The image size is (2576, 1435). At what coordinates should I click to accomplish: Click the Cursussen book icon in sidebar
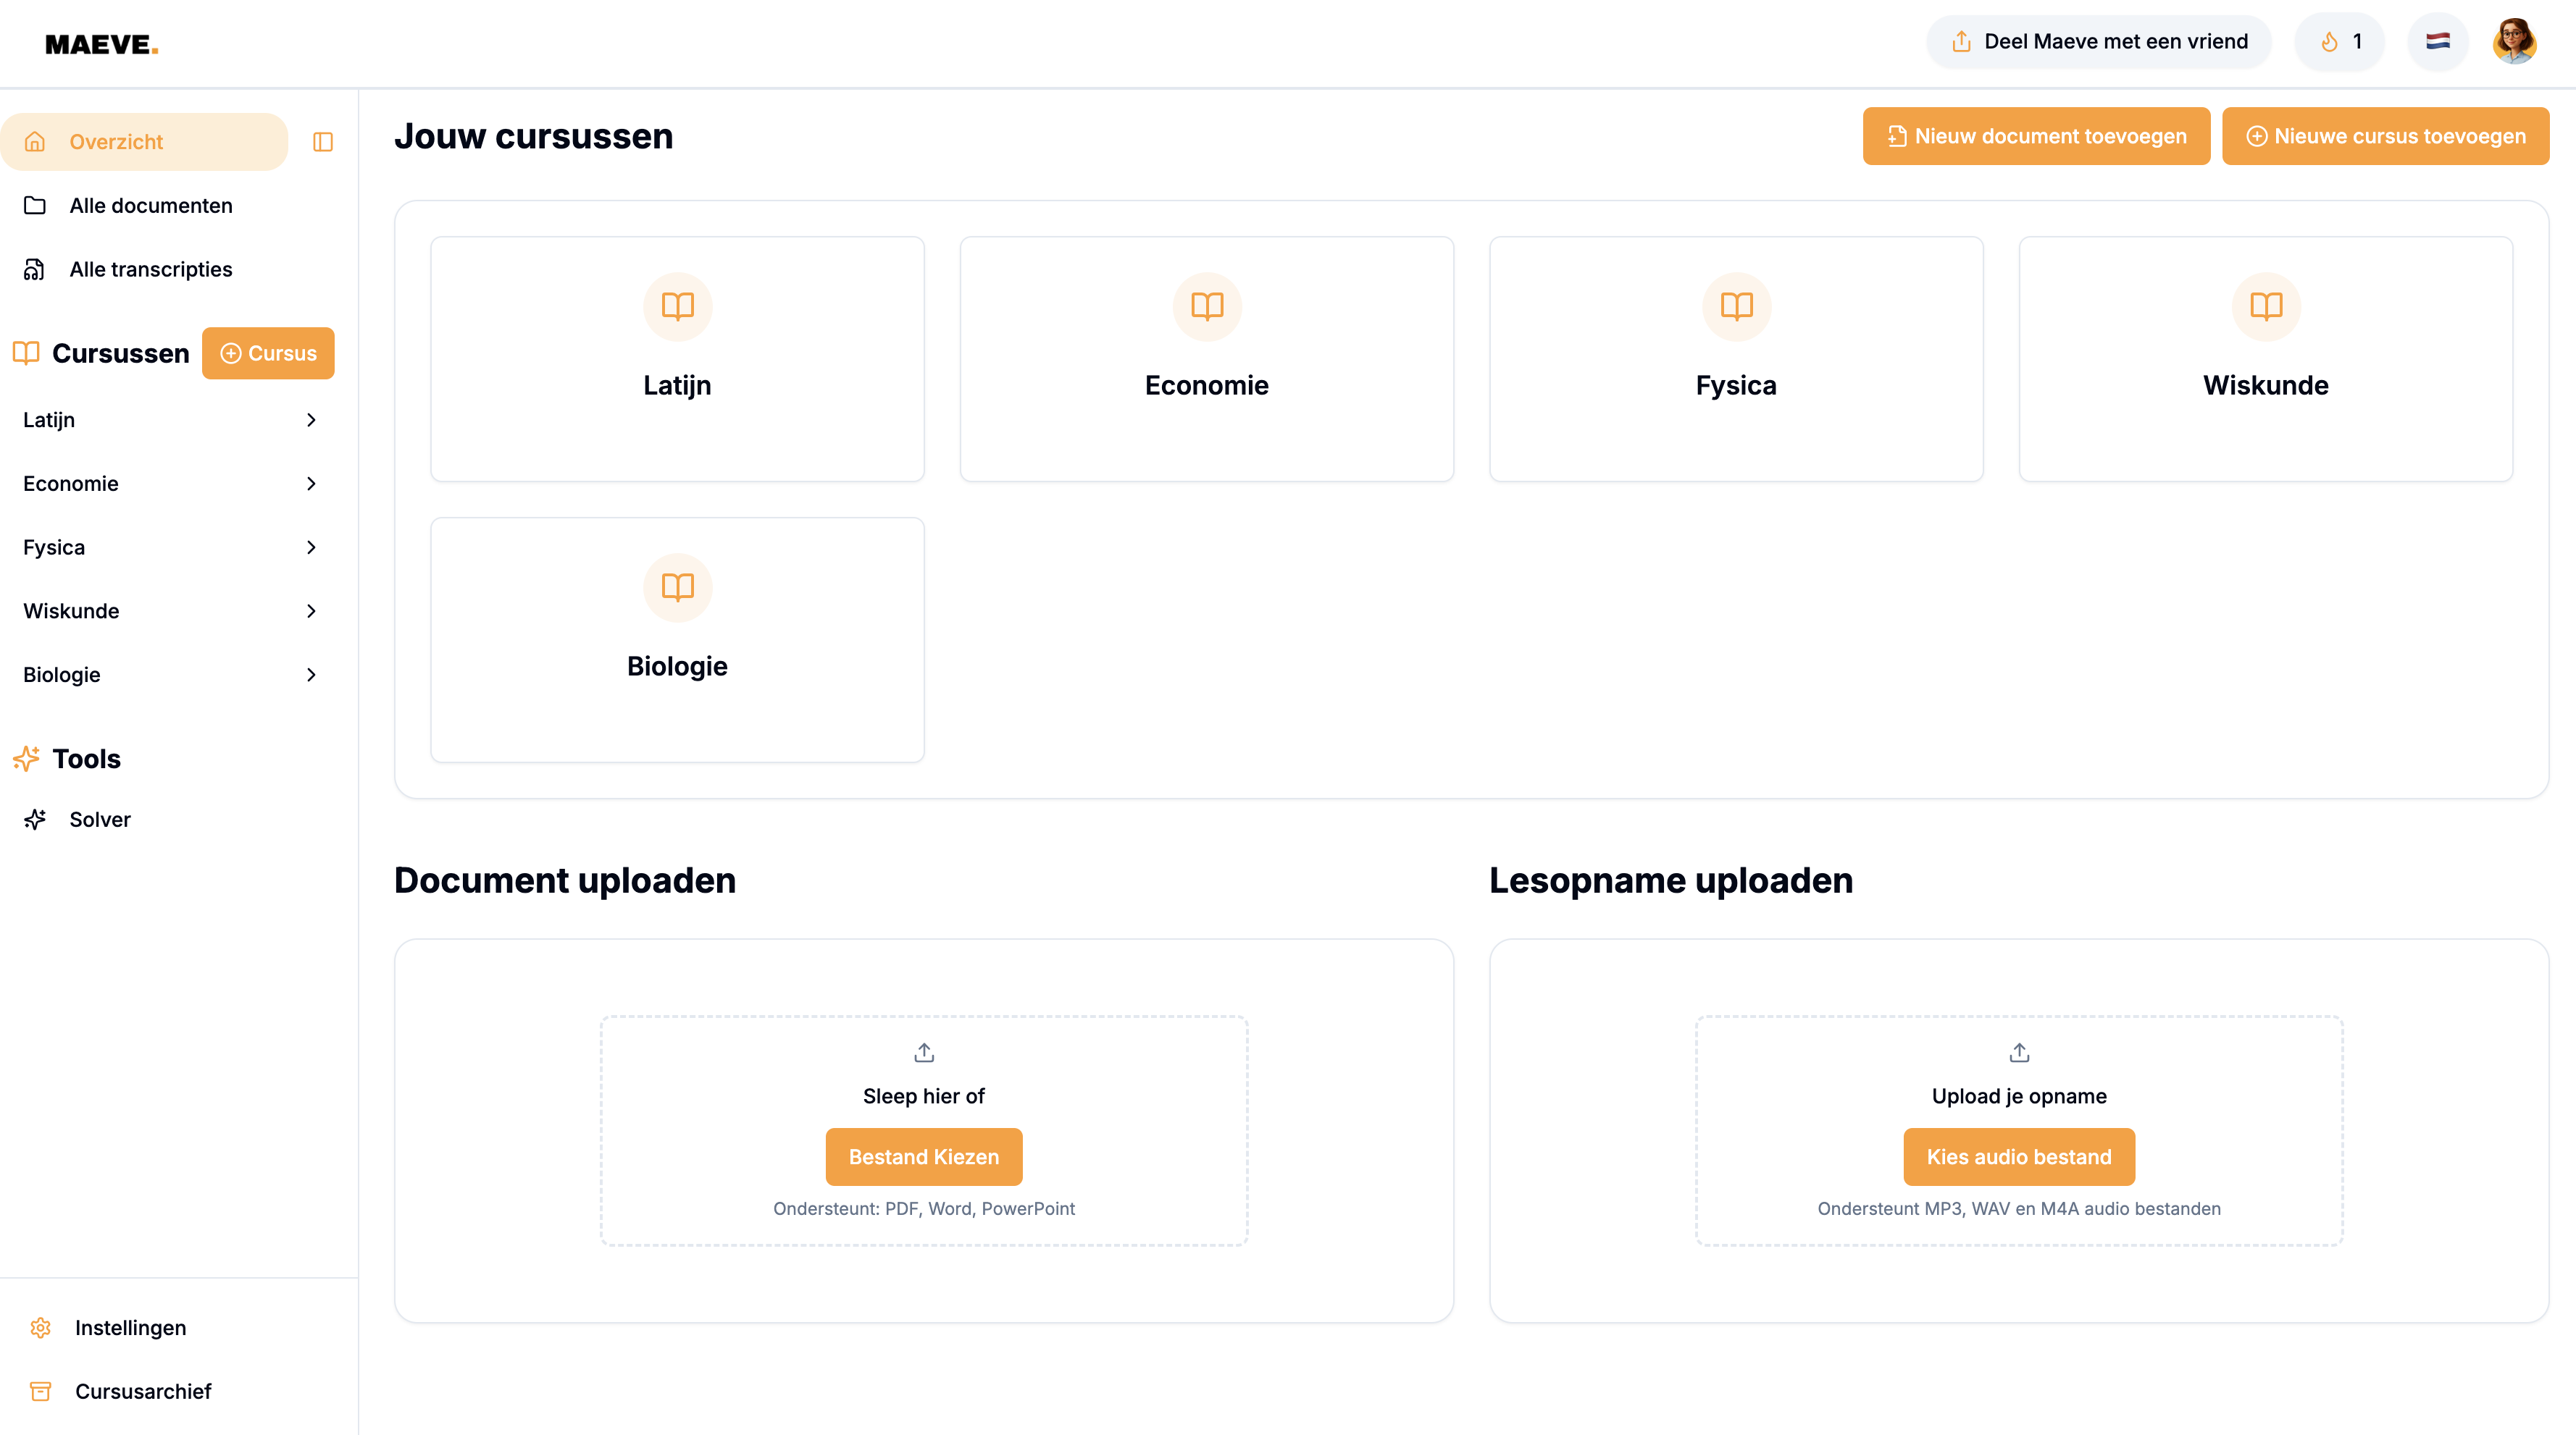point(26,353)
